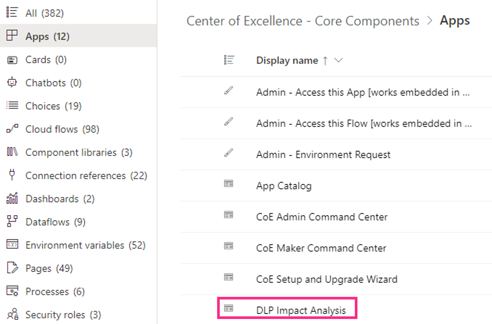Select the Chatbots icon
The height and width of the screenshot is (324, 492).
(x=12, y=83)
